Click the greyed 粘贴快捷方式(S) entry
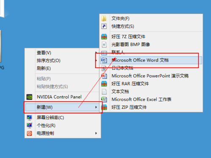Screen dimensions: 211x158 tap(62, 86)
